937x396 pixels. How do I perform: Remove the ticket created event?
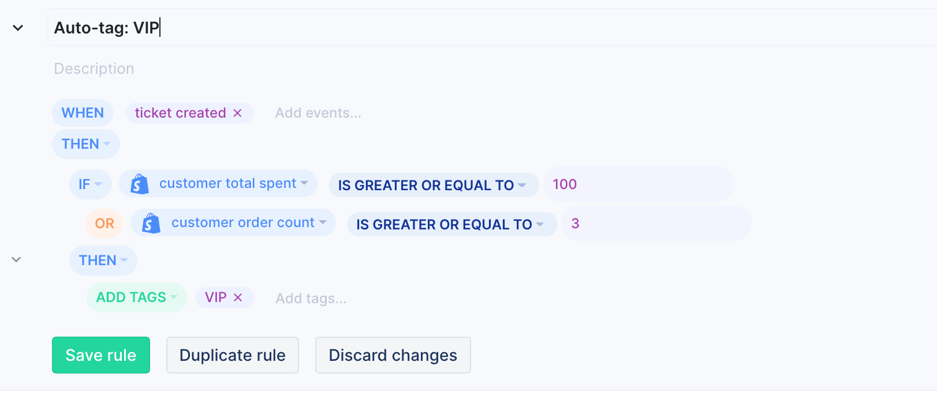tap(237, 113)
